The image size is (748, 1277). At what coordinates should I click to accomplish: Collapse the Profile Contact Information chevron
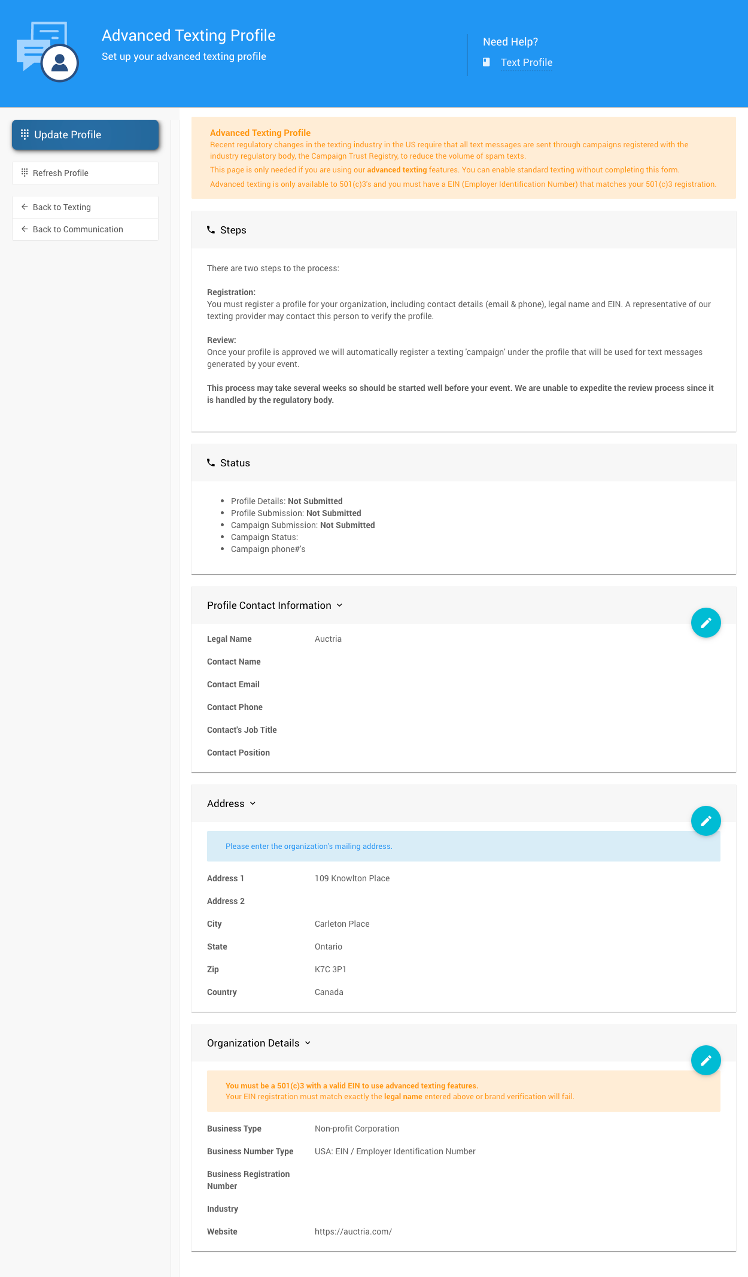pos(339,605)
